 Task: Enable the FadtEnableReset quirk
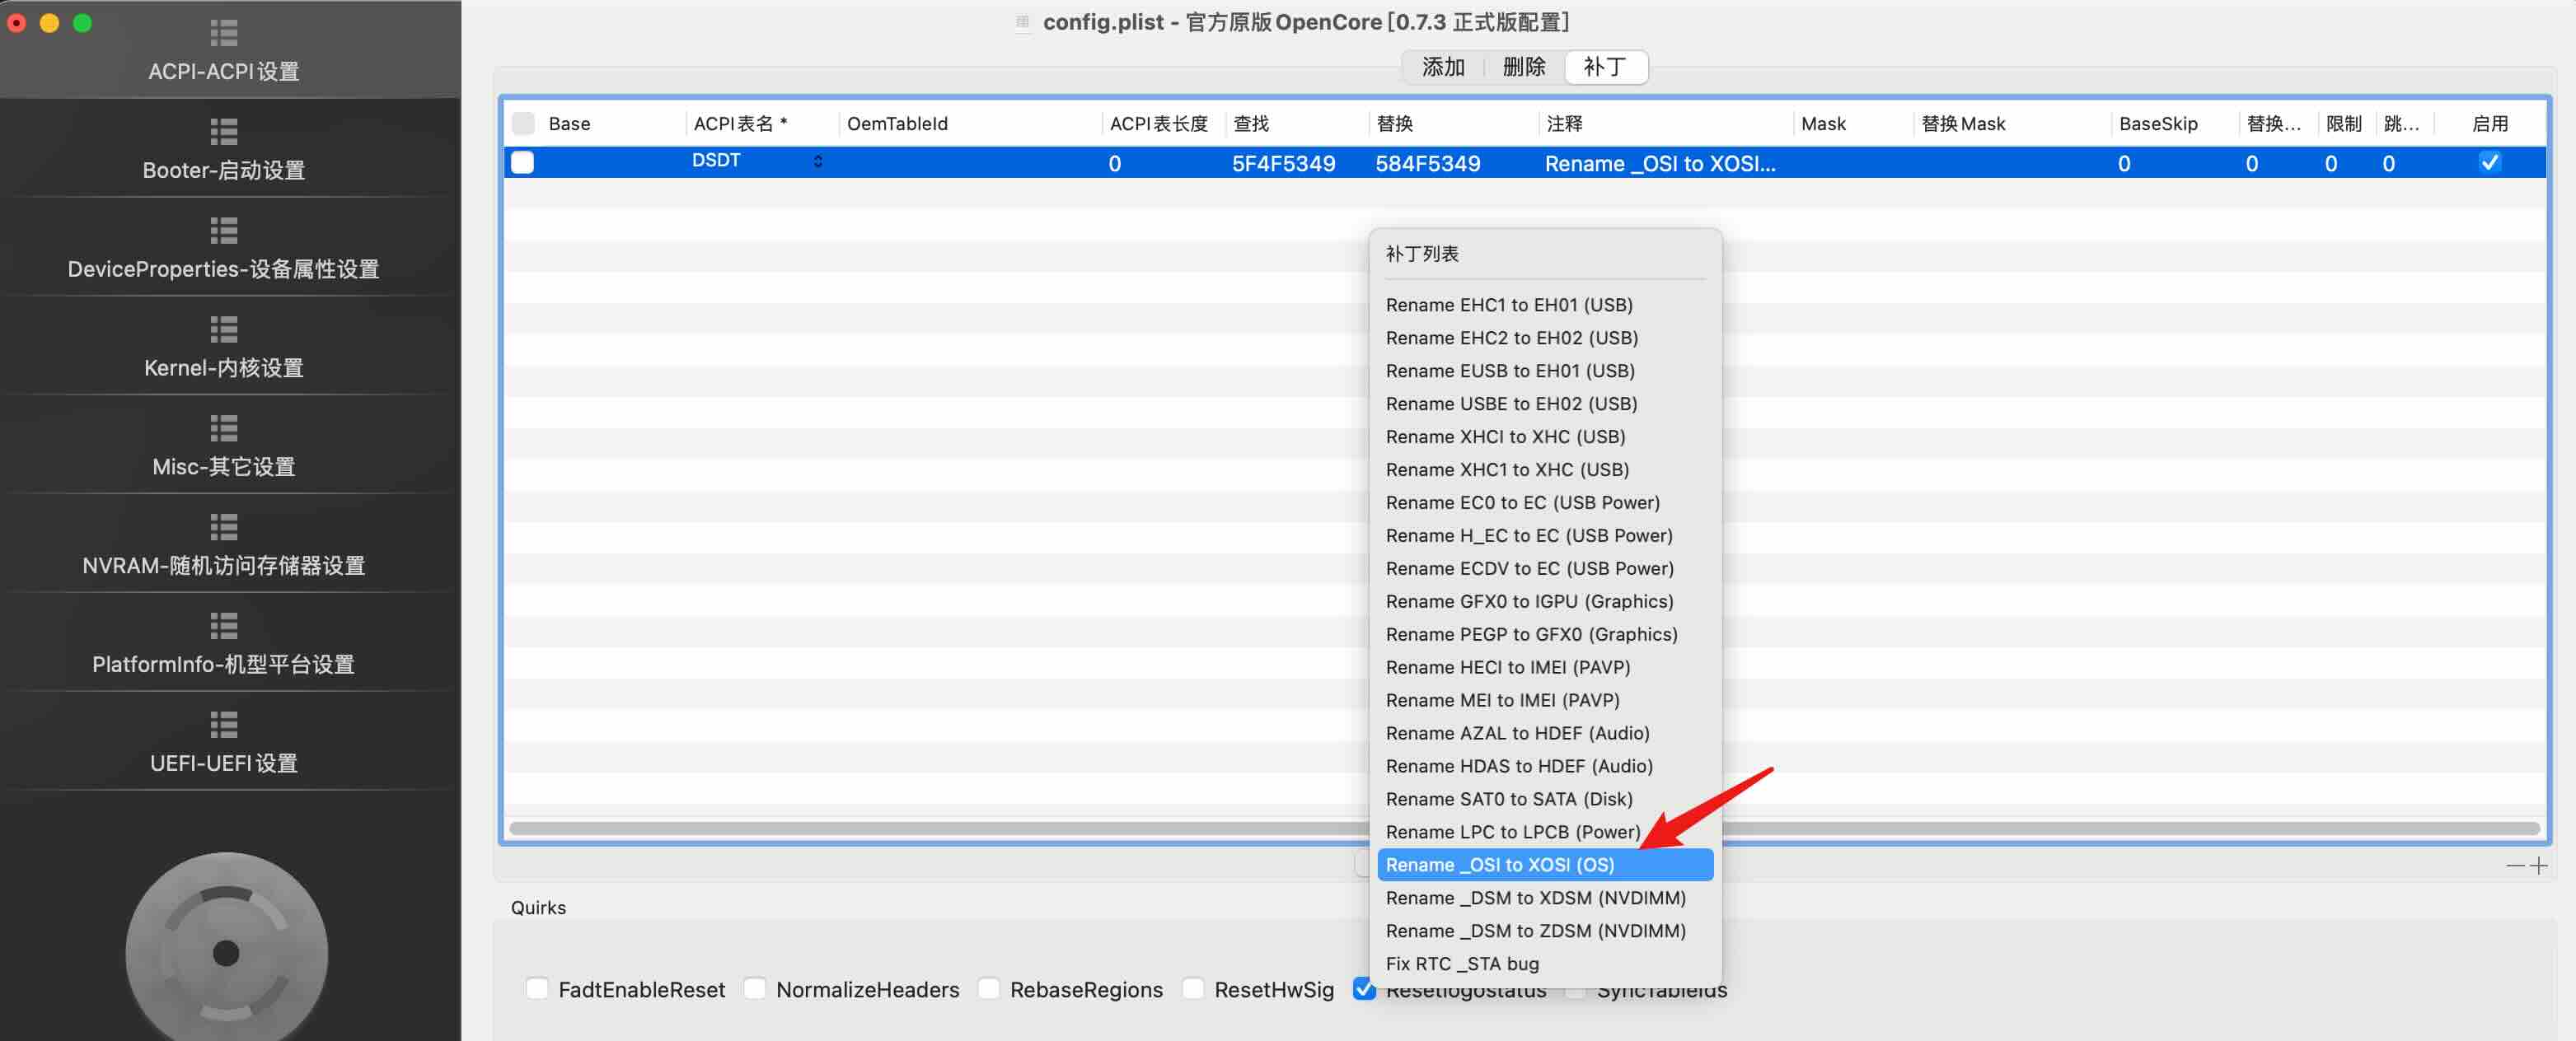point(537,988)
